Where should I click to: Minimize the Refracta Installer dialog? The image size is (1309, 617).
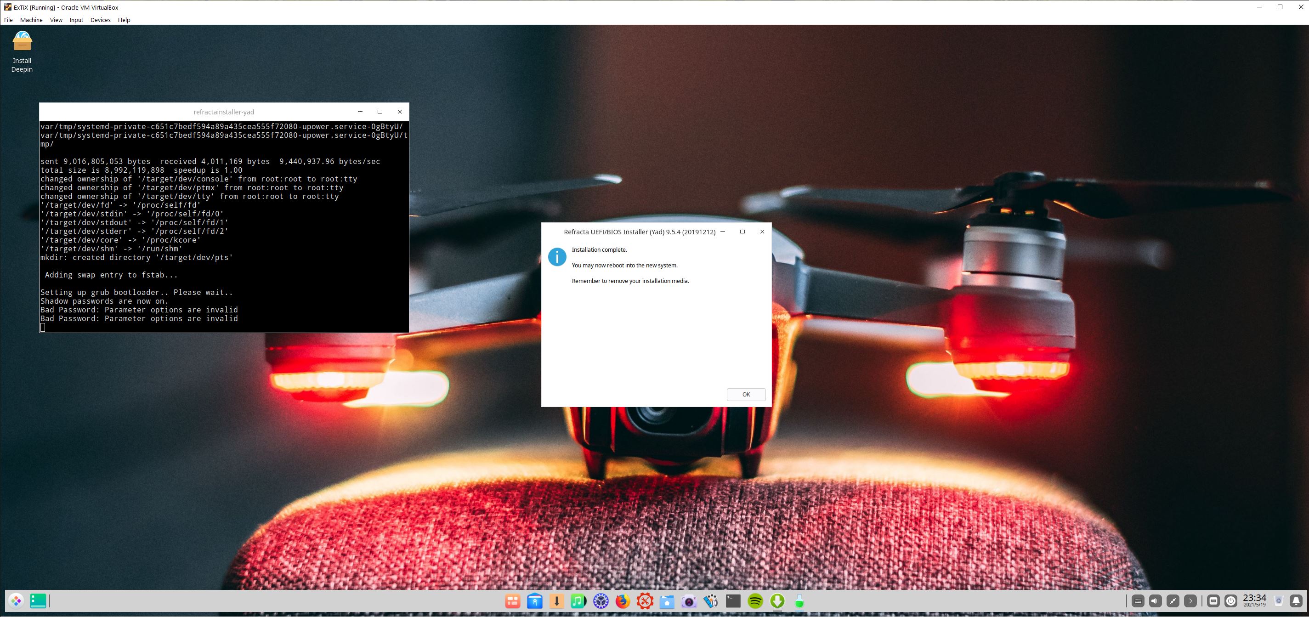coord(723,232)
